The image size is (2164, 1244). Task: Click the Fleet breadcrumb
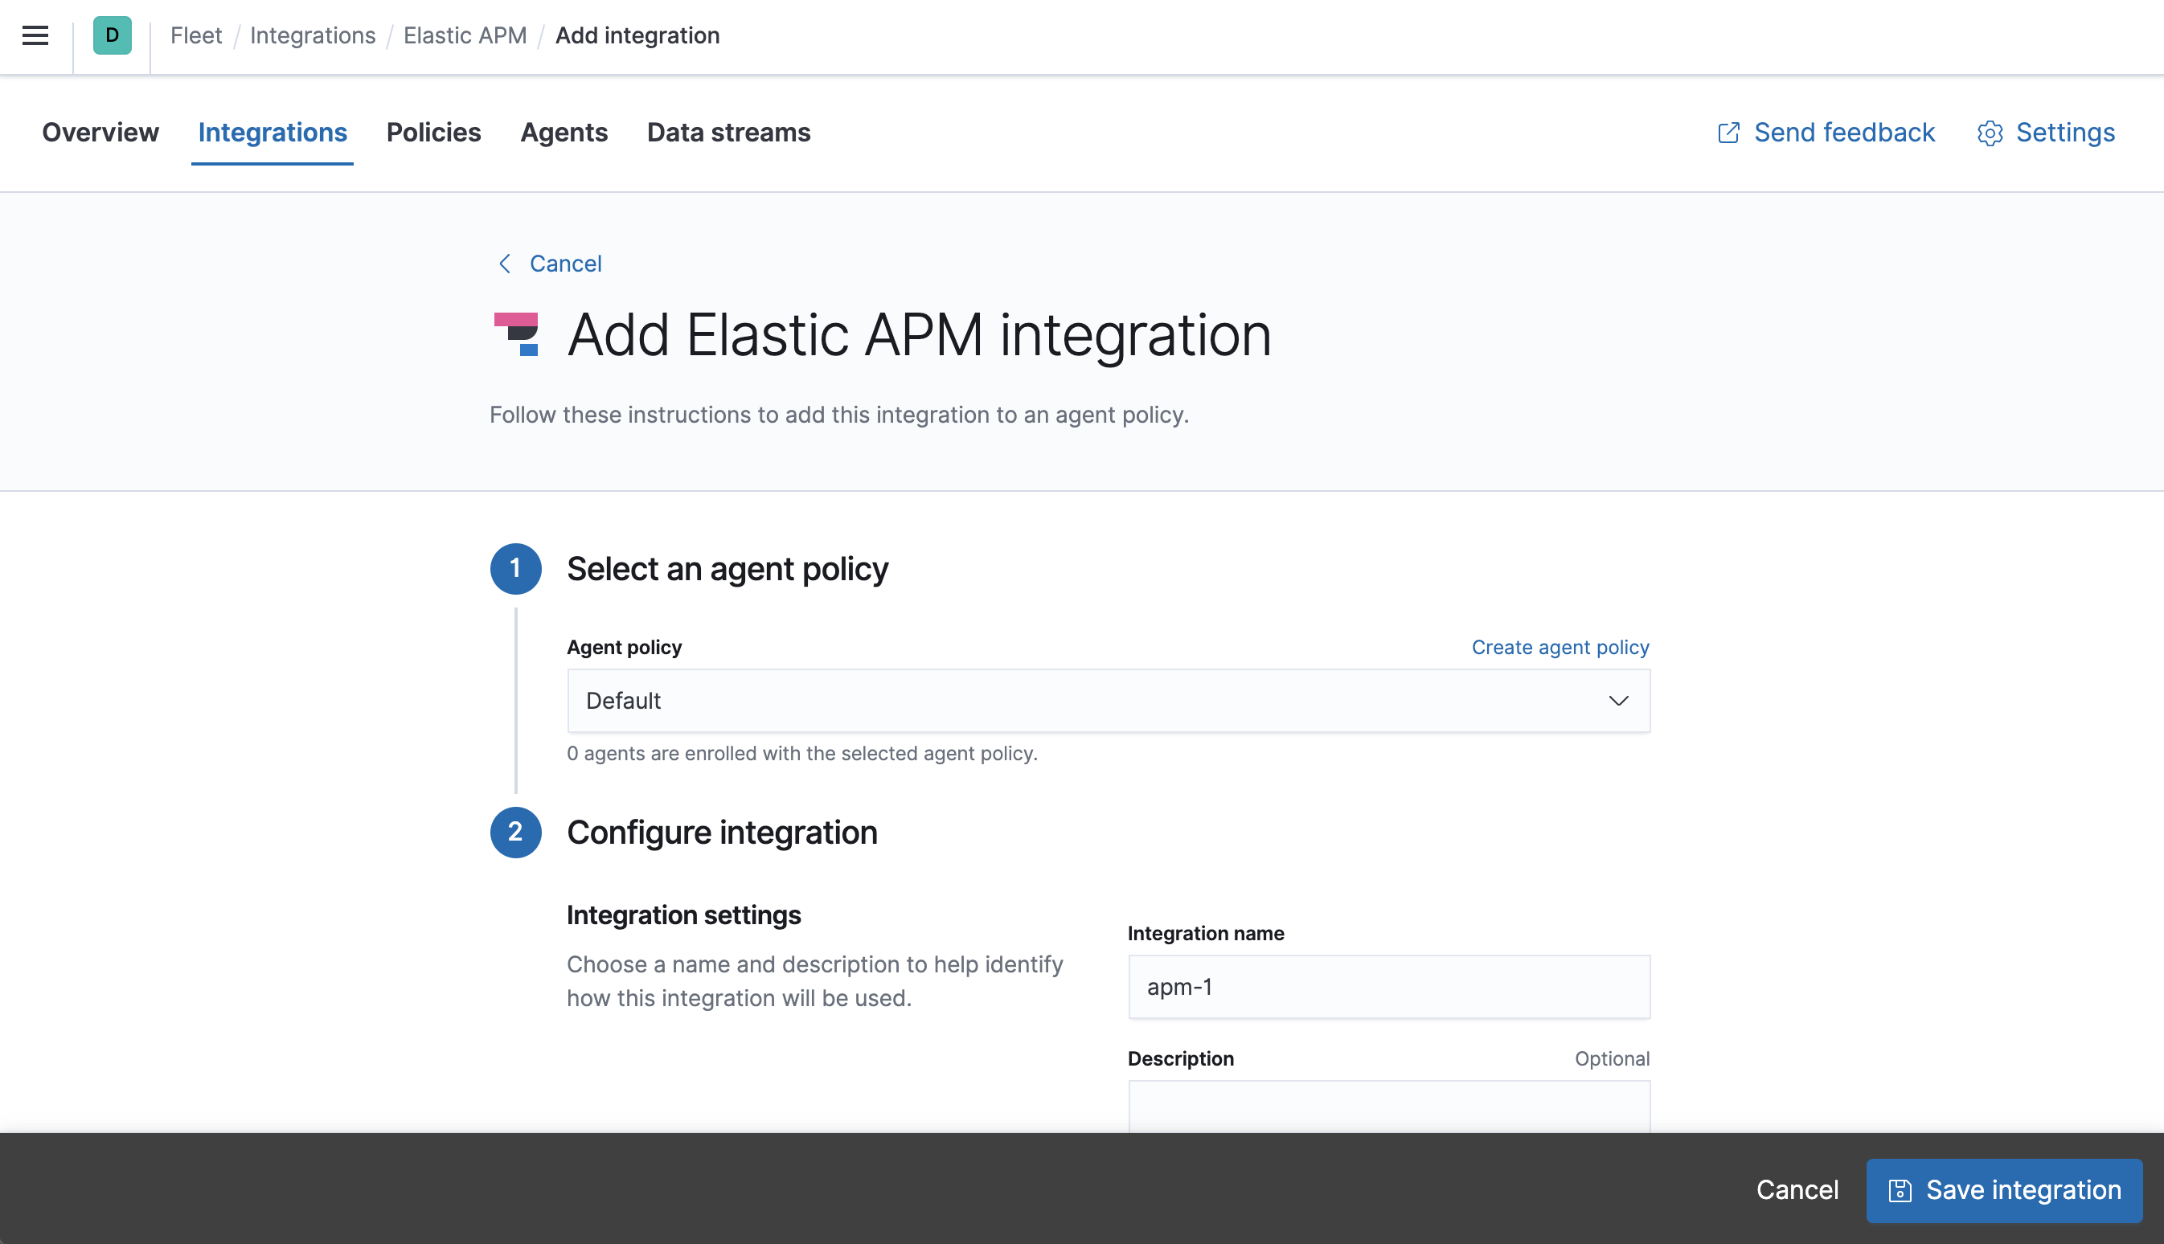click(195, 35)
